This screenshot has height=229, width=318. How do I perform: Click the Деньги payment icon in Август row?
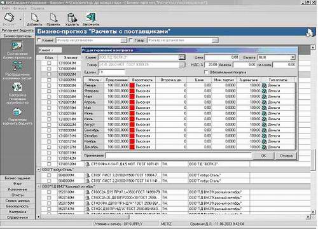pyautogui.click(x=264, y=125)
